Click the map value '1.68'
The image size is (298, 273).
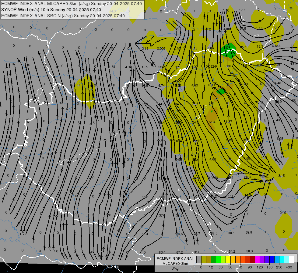coord(112,67)
